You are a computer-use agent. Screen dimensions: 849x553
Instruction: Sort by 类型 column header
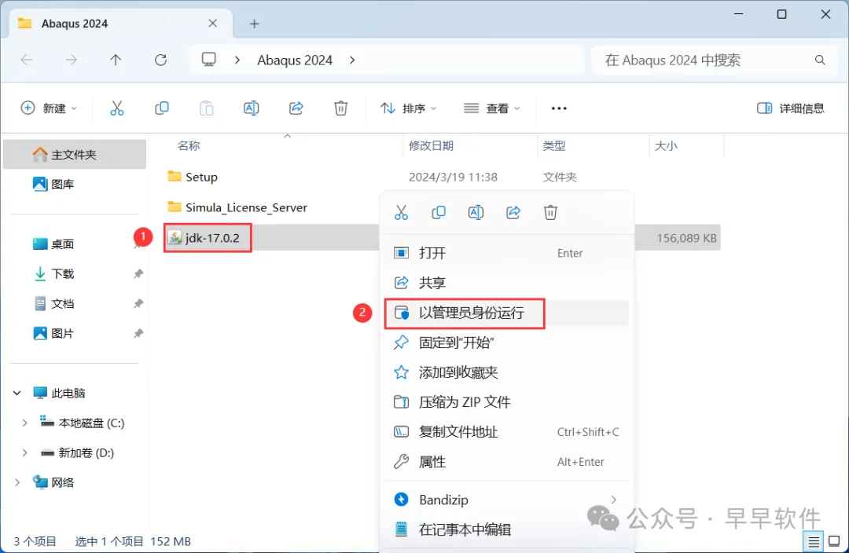point(554,145)
